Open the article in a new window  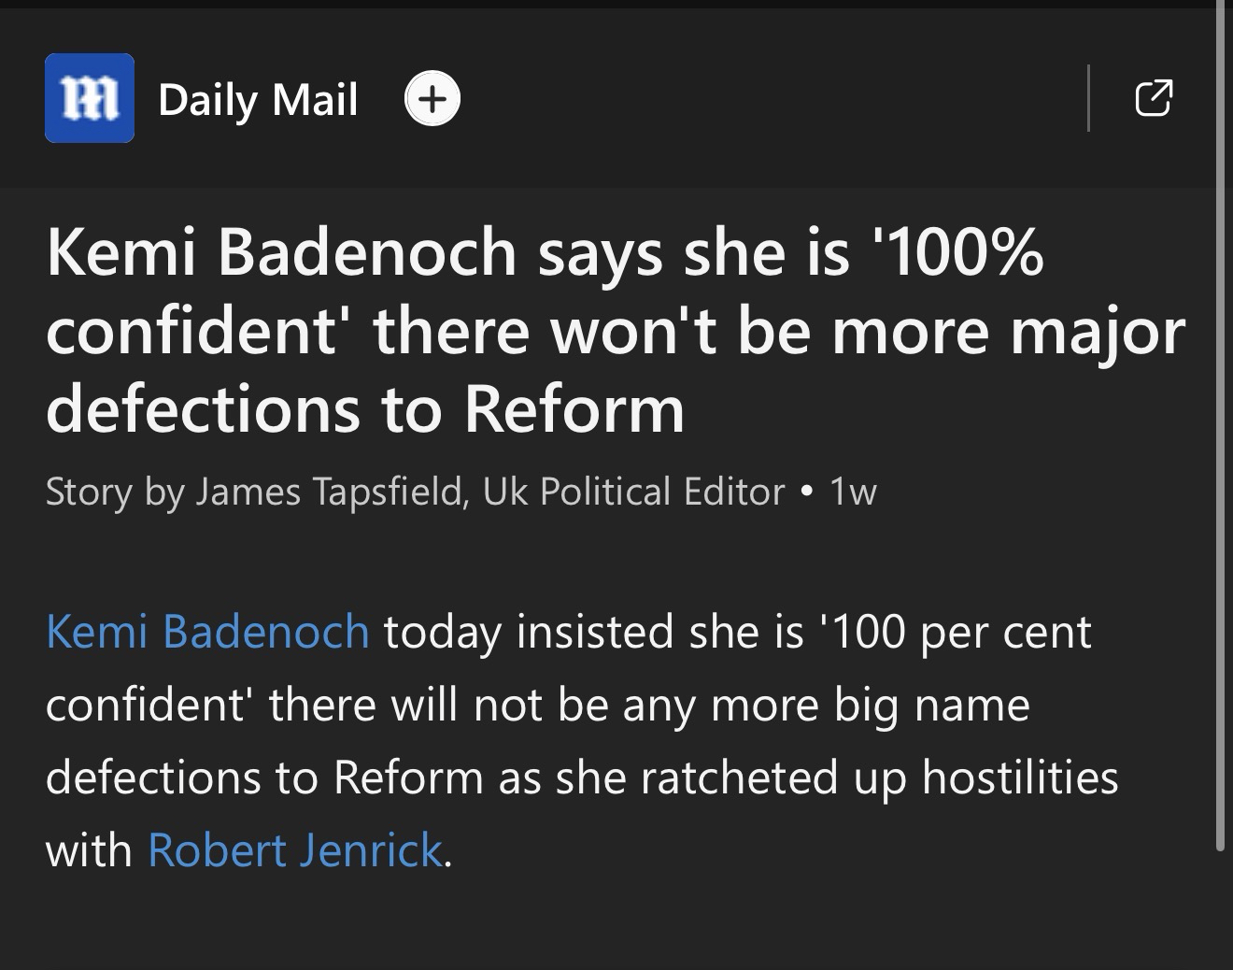pos(1154,97)
